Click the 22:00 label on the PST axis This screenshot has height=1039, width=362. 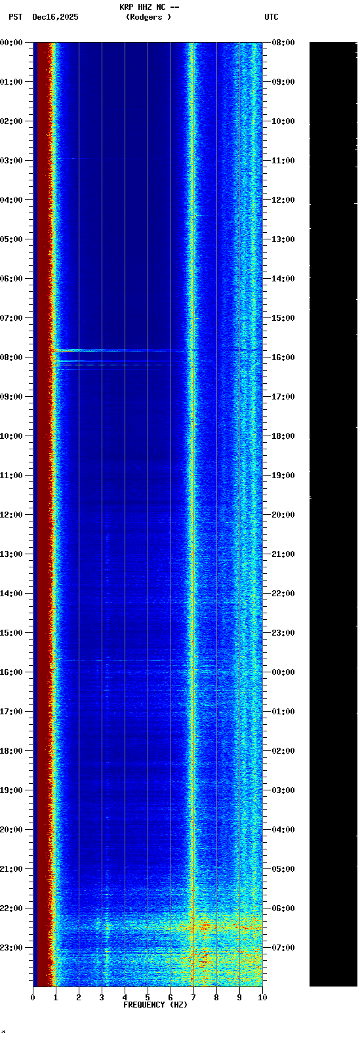pos(12,908)
